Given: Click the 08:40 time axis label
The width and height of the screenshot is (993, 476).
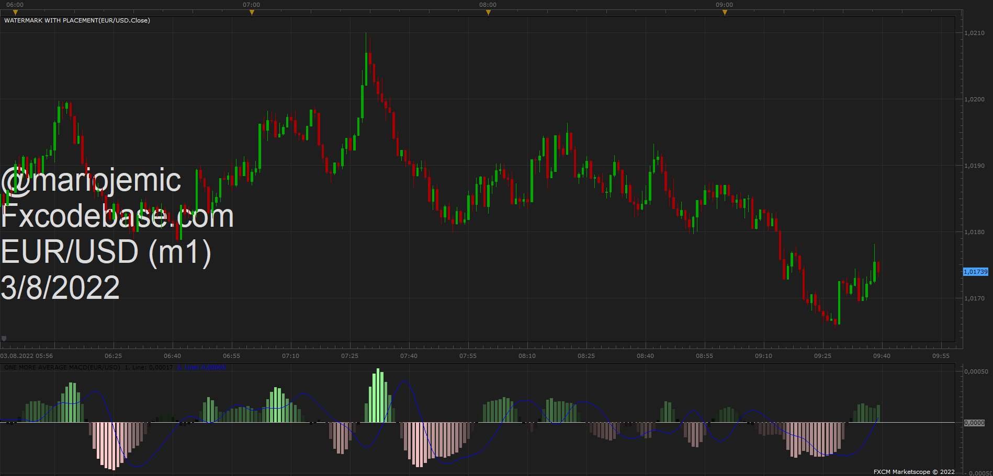Looking at the screenshot, I should 645,356.
